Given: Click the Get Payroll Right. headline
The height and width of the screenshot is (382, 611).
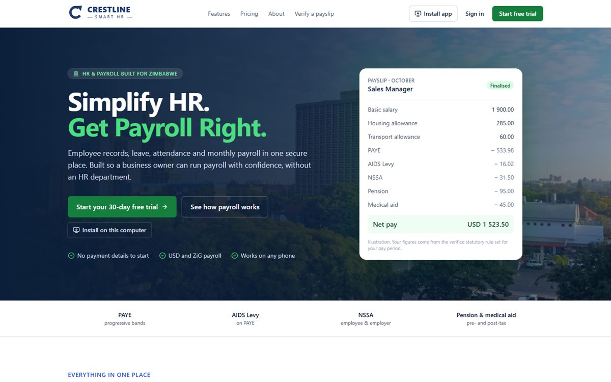Looking at the screenshot, I should pyautogui.click(x=168, y=127).
